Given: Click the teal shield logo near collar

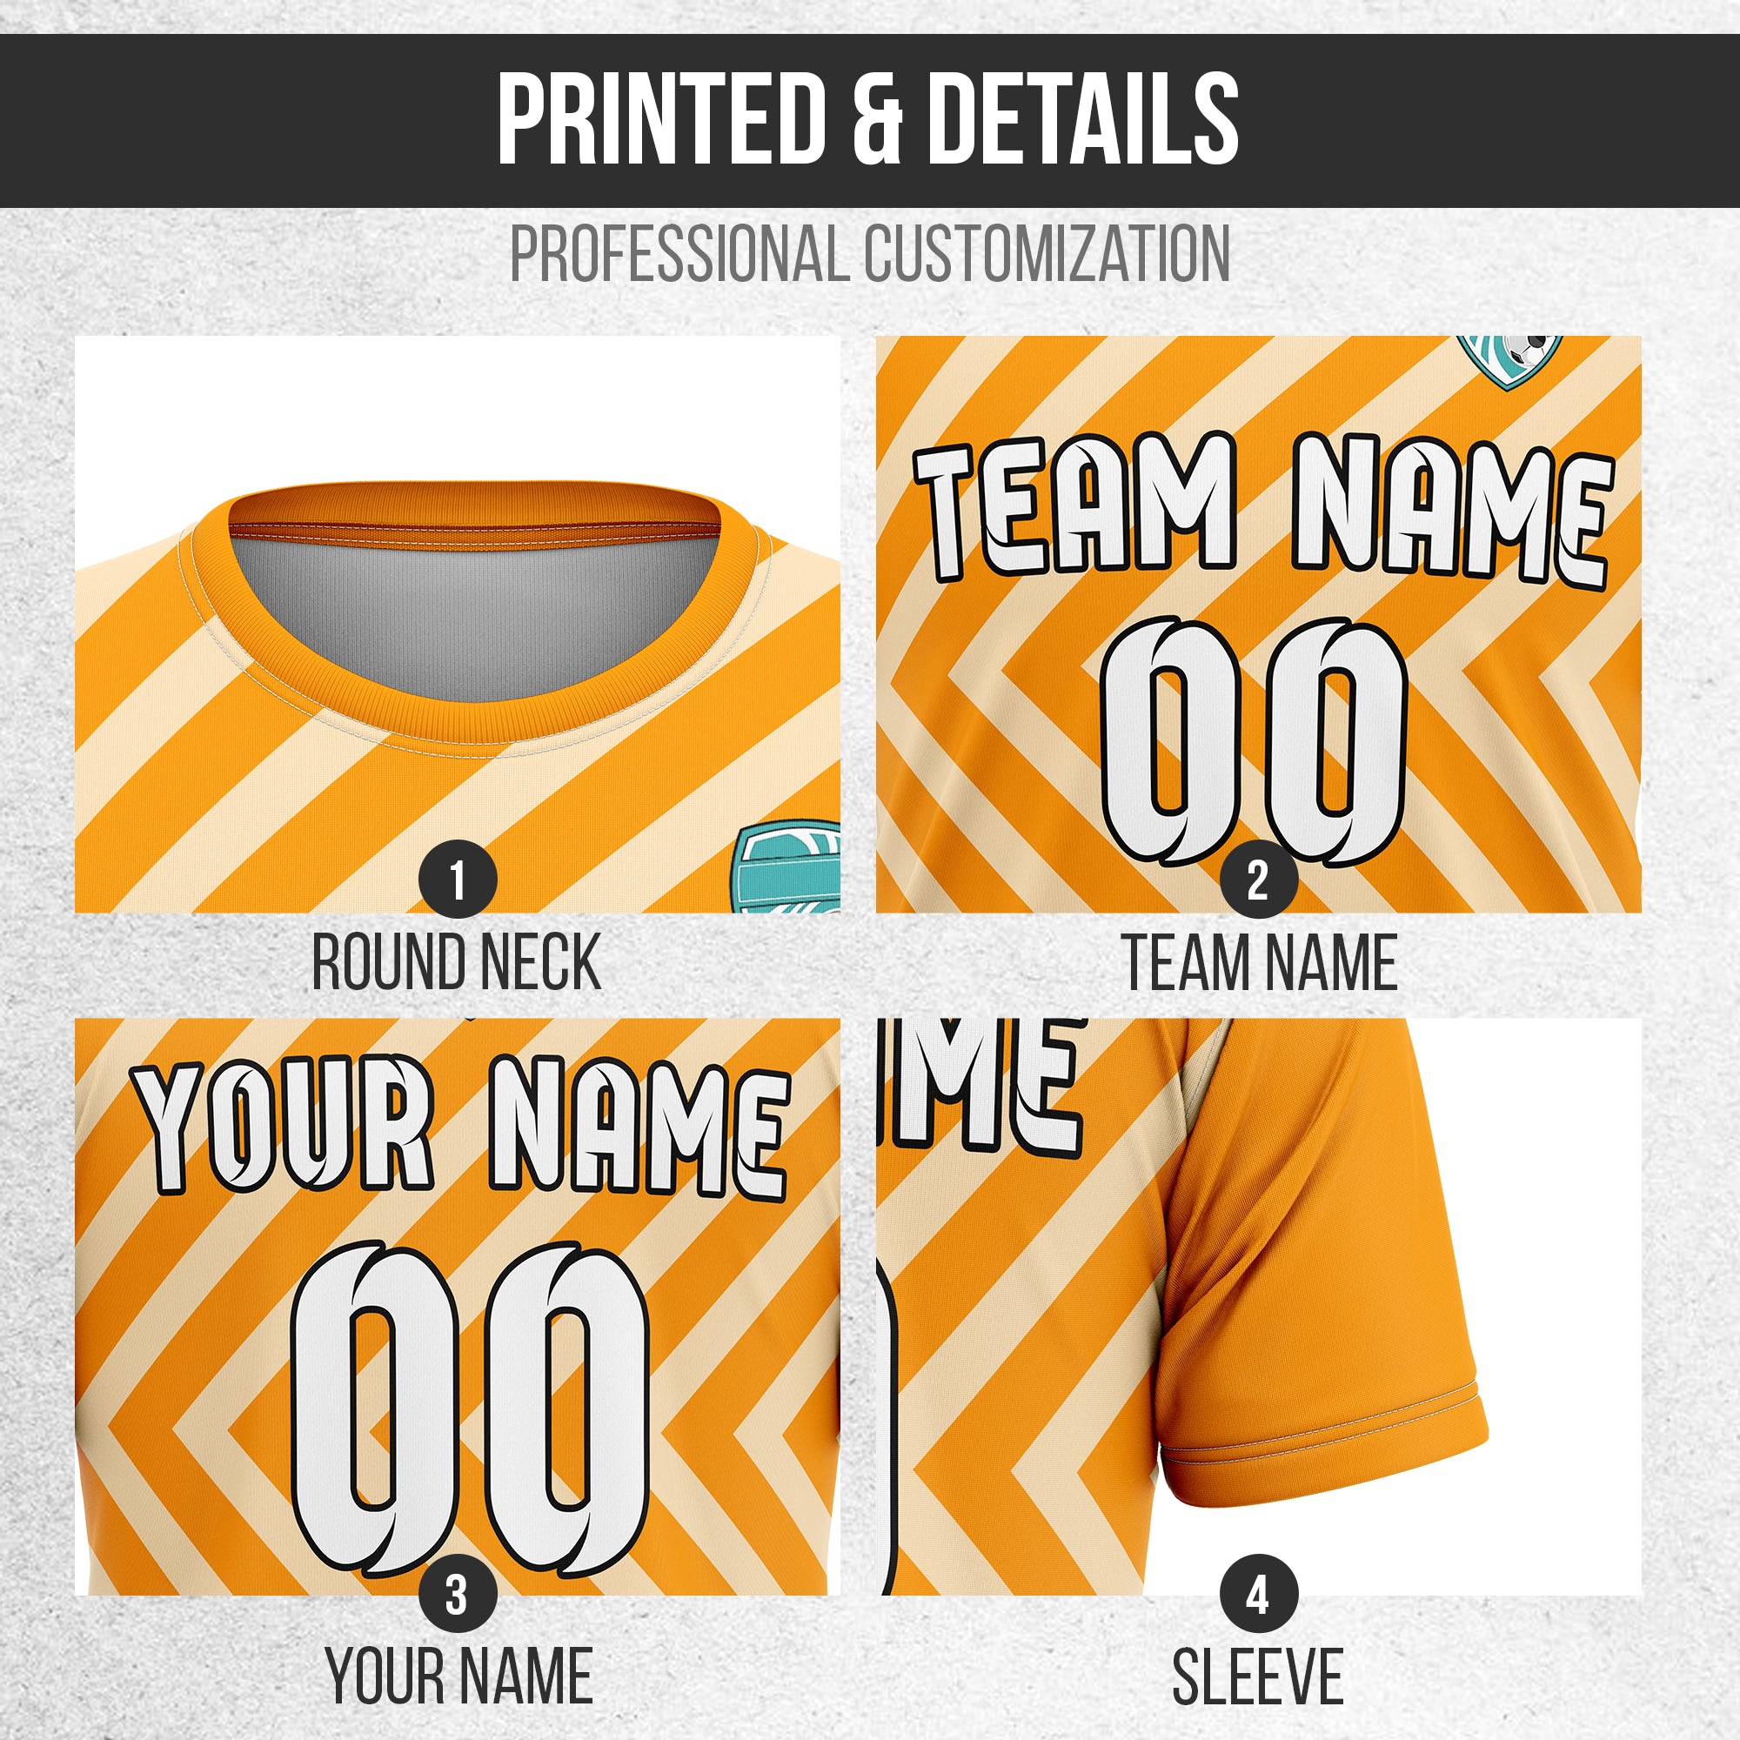Looking at the screenshot, I should tap(787, 866).
